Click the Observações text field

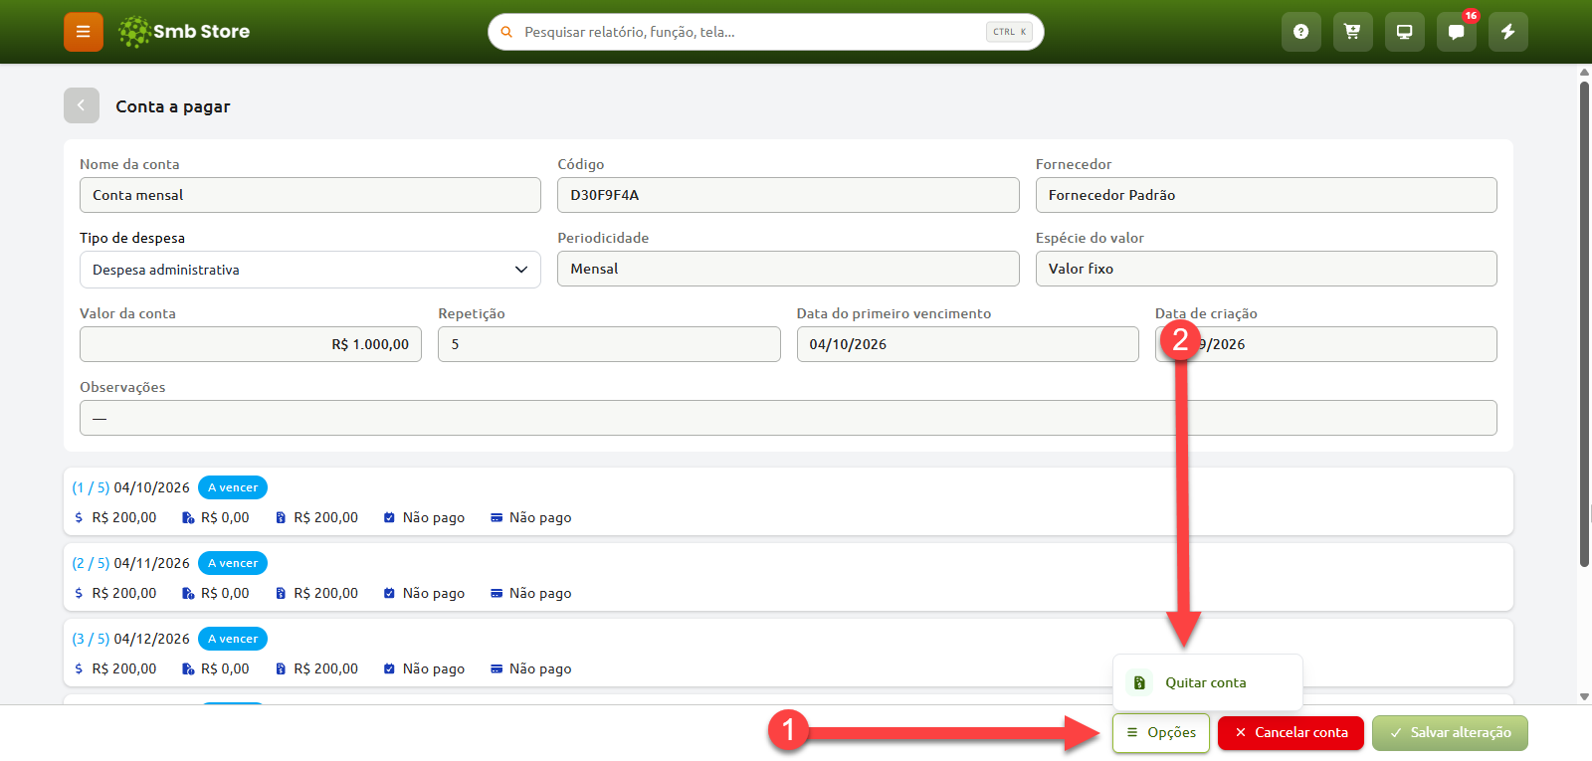point(788,418)
